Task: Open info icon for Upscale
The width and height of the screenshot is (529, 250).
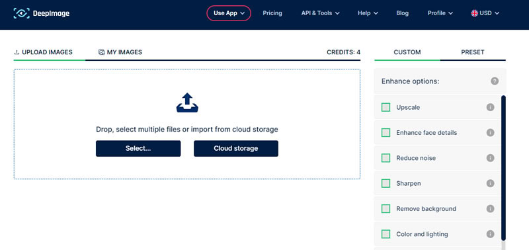Action: tap(490, 107)
